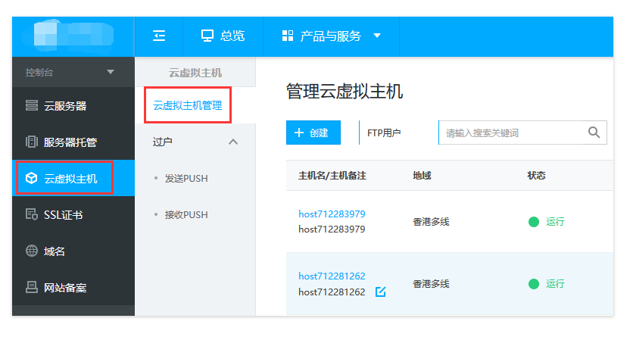Click the host712281262 remark text

pyautogui.click(x=332, y=292)
